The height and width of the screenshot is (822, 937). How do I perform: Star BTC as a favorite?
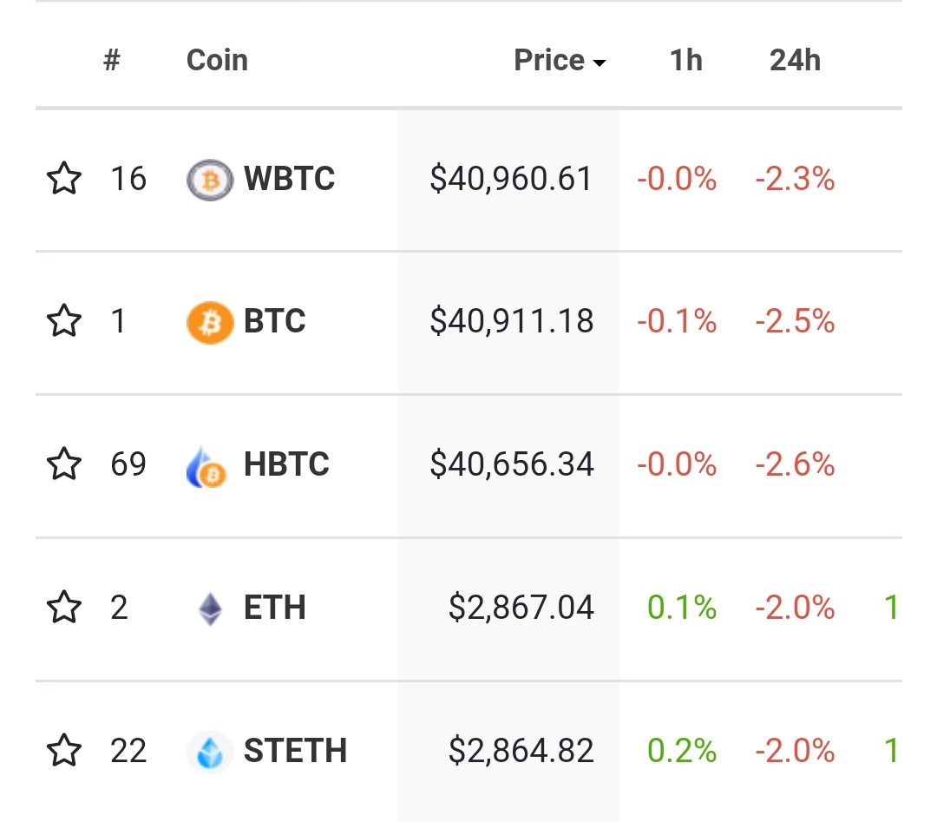(63, 322)
